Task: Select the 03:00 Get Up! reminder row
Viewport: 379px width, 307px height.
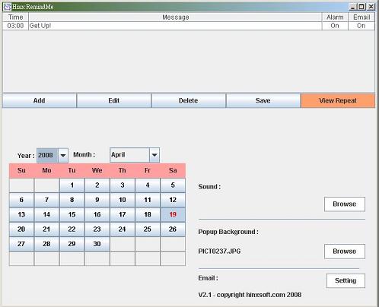Action: coord(189,26)
